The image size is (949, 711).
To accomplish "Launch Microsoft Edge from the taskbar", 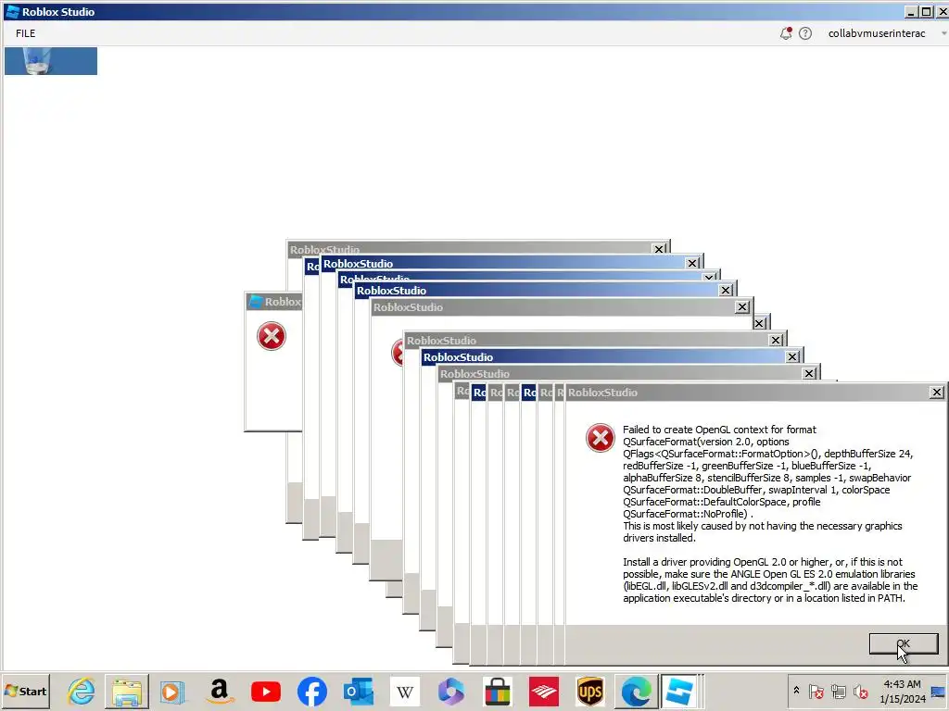I will pos(637,691).
